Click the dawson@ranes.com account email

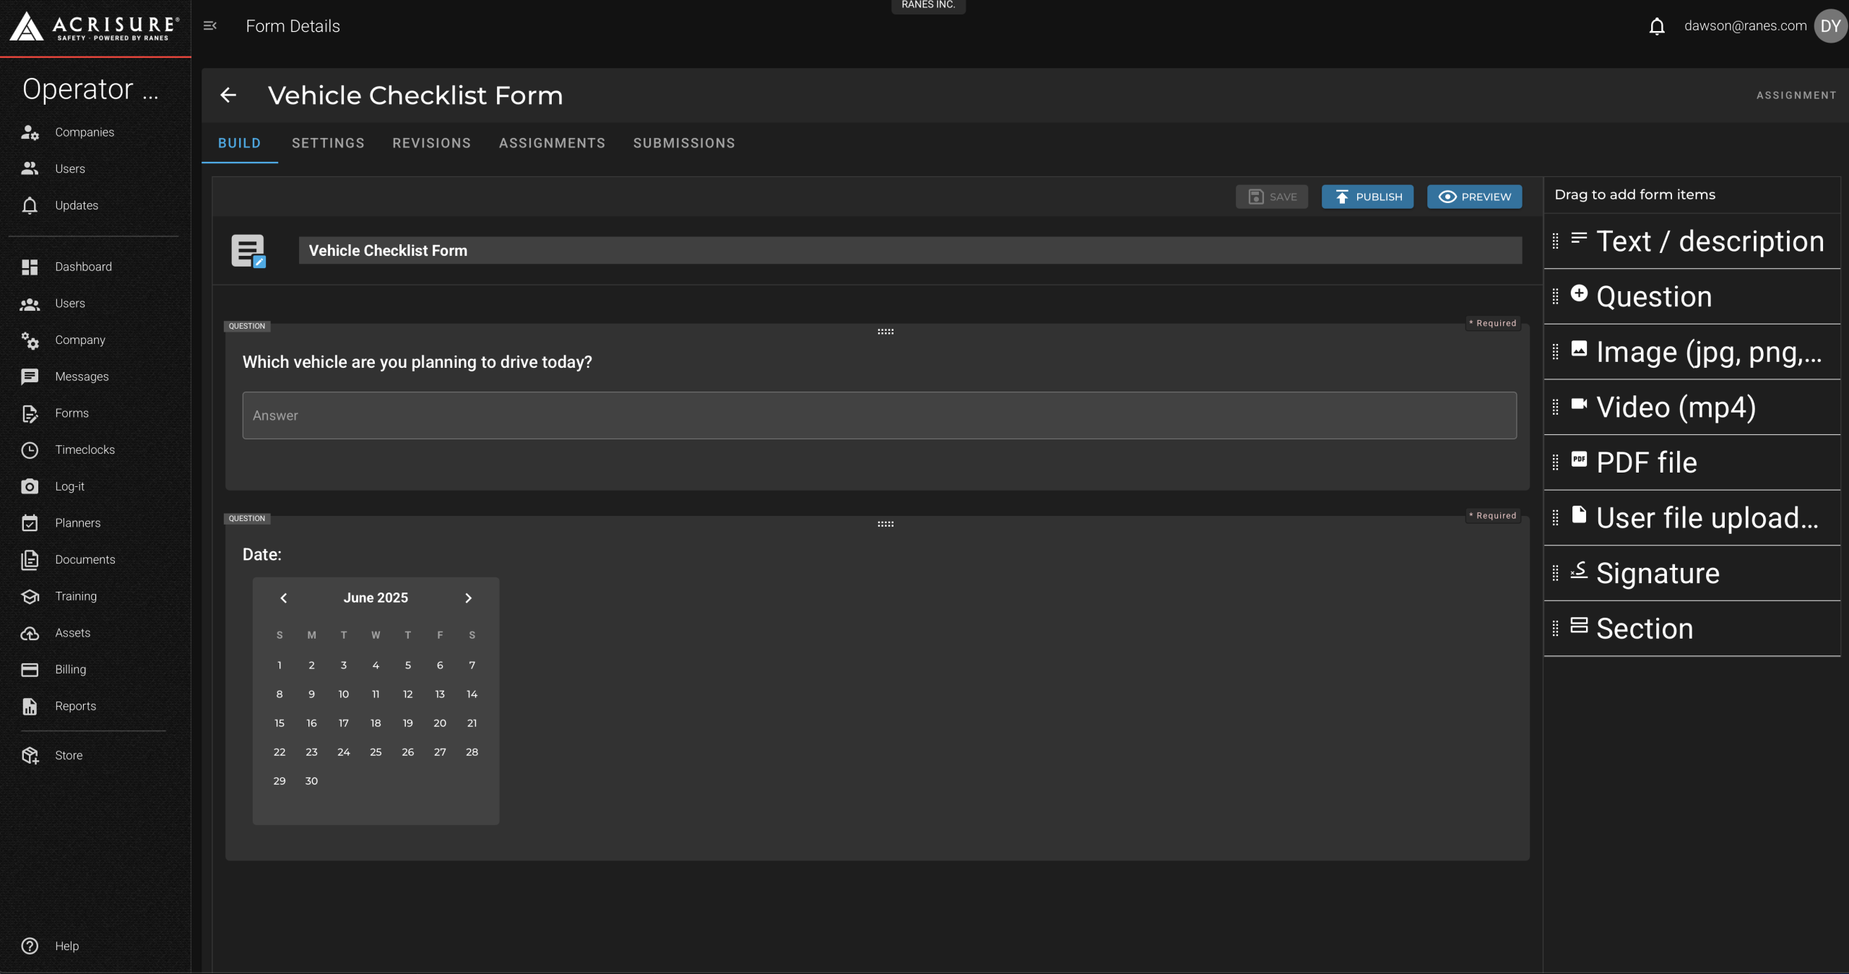point(1746,26)
